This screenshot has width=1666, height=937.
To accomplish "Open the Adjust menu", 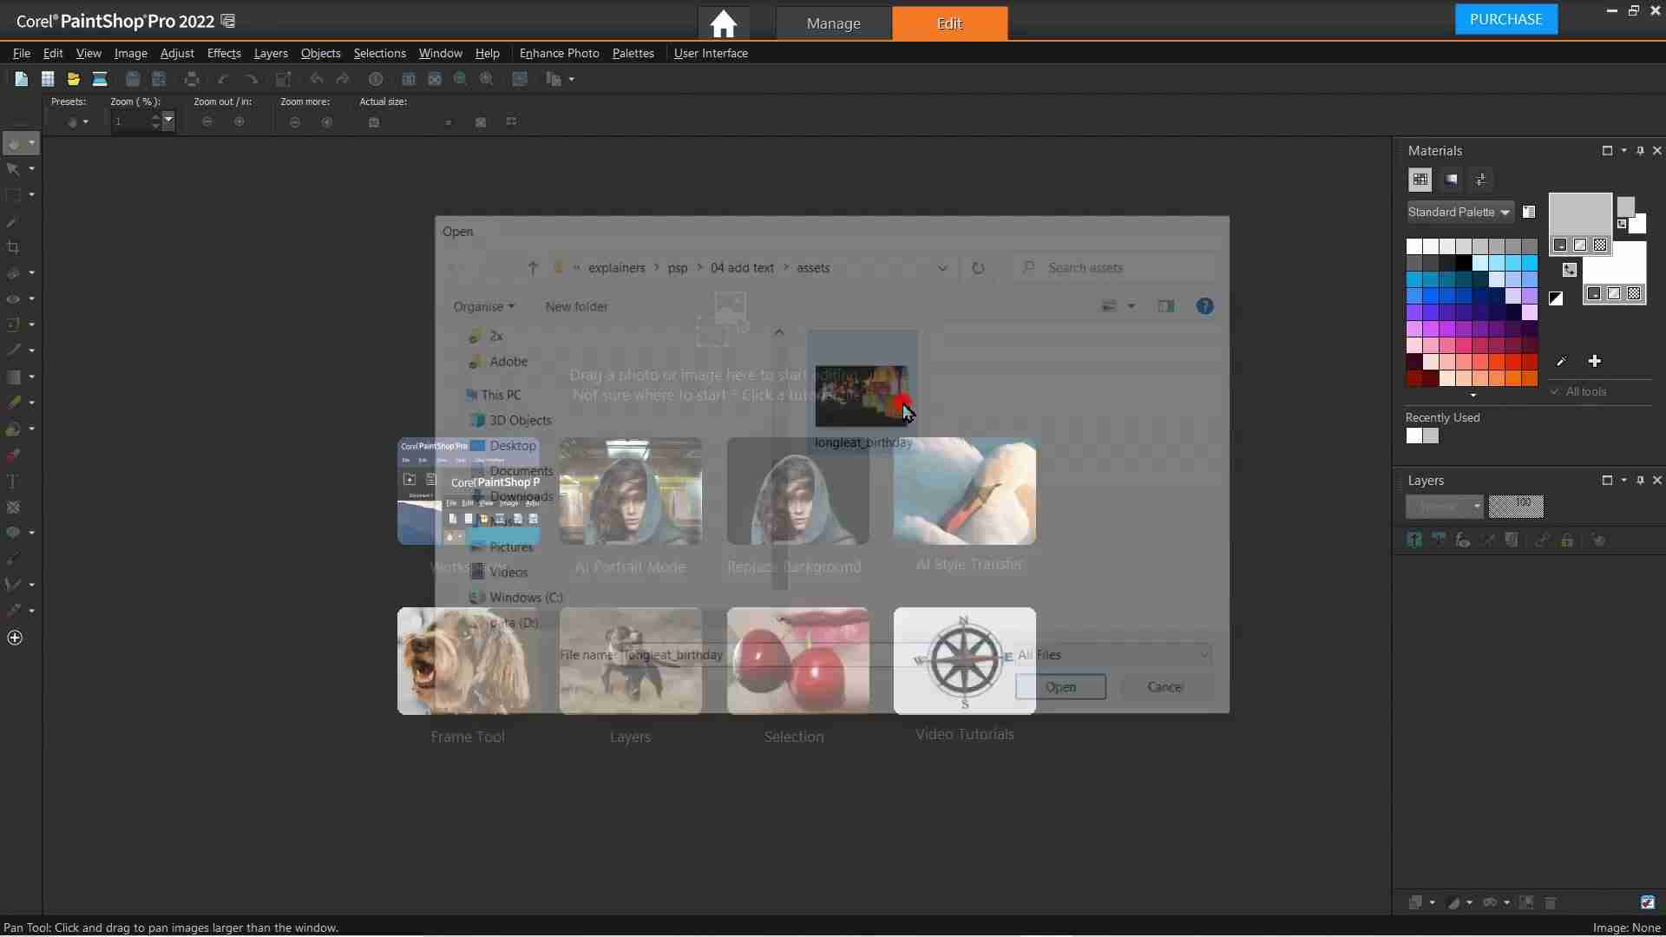I will pyautogui.click(x=176, y=53).
